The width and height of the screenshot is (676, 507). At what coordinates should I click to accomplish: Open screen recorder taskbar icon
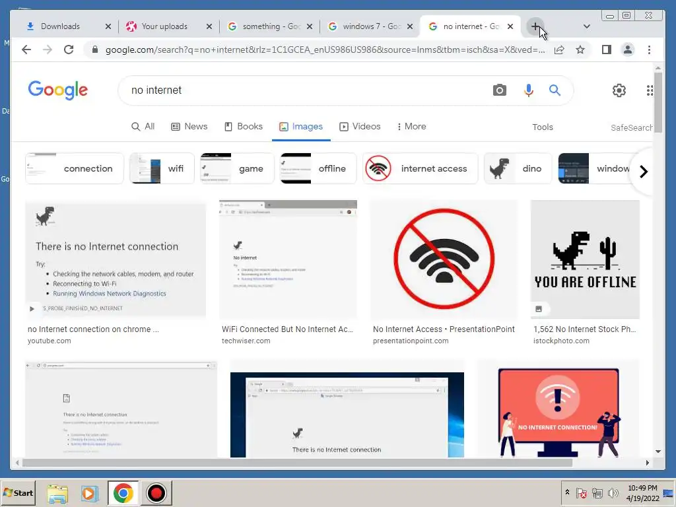point(156,493)
